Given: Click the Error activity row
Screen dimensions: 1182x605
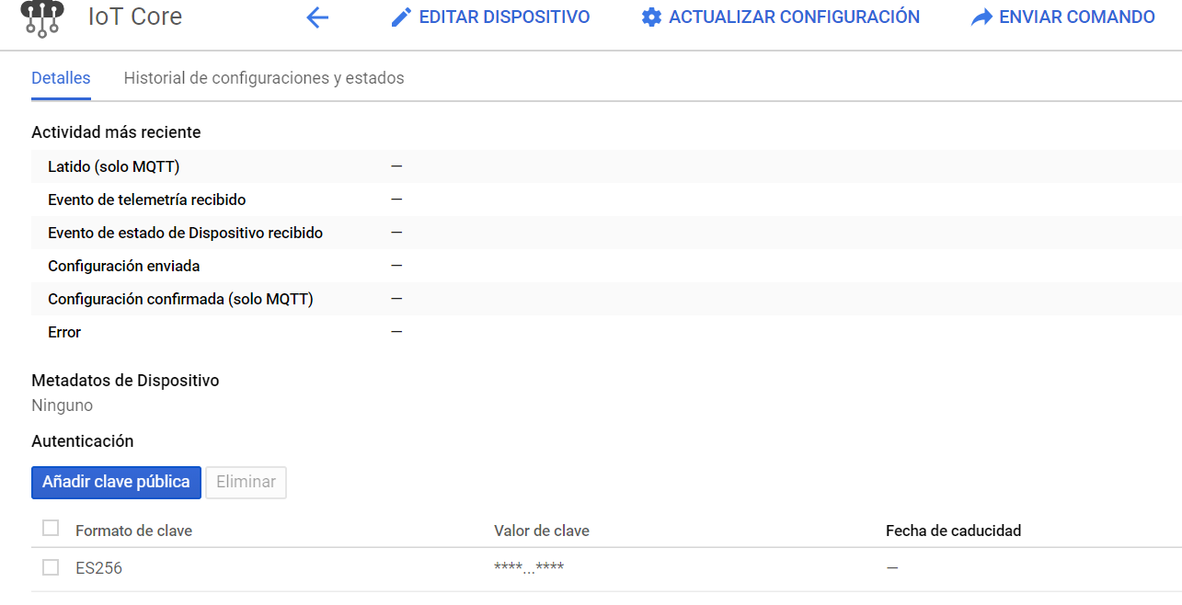Looking at the screenshot, I should click(x=63, y=331).
